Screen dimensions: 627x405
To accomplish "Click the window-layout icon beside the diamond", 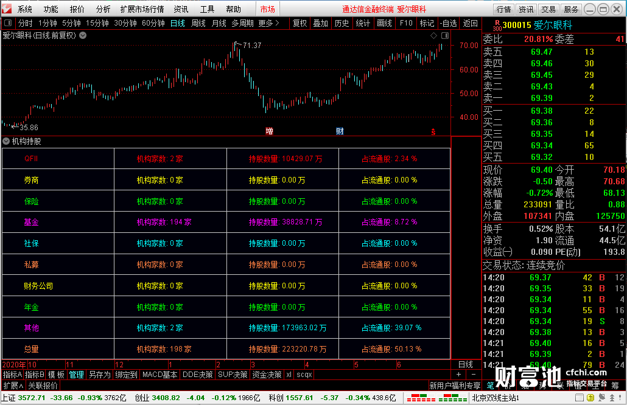I will click(x=444, y=35).
